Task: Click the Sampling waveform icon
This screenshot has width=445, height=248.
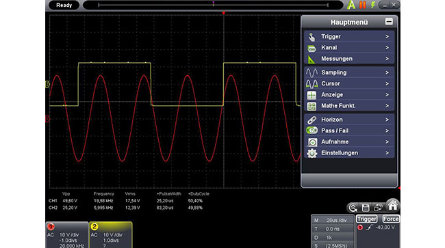Action: coord(311,72)
